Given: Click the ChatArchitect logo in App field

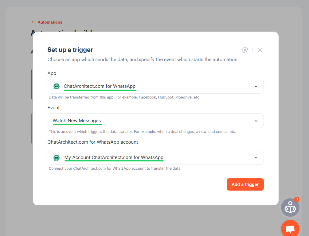Looking at the screenshot, I should (57, 86).
